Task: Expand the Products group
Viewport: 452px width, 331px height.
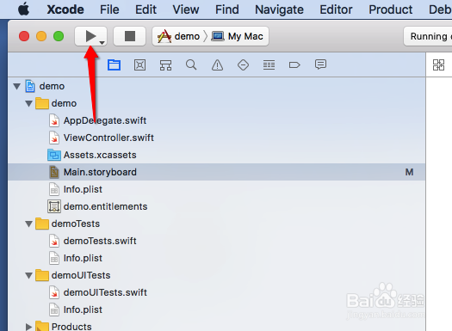Action: (x=28, y=327)
